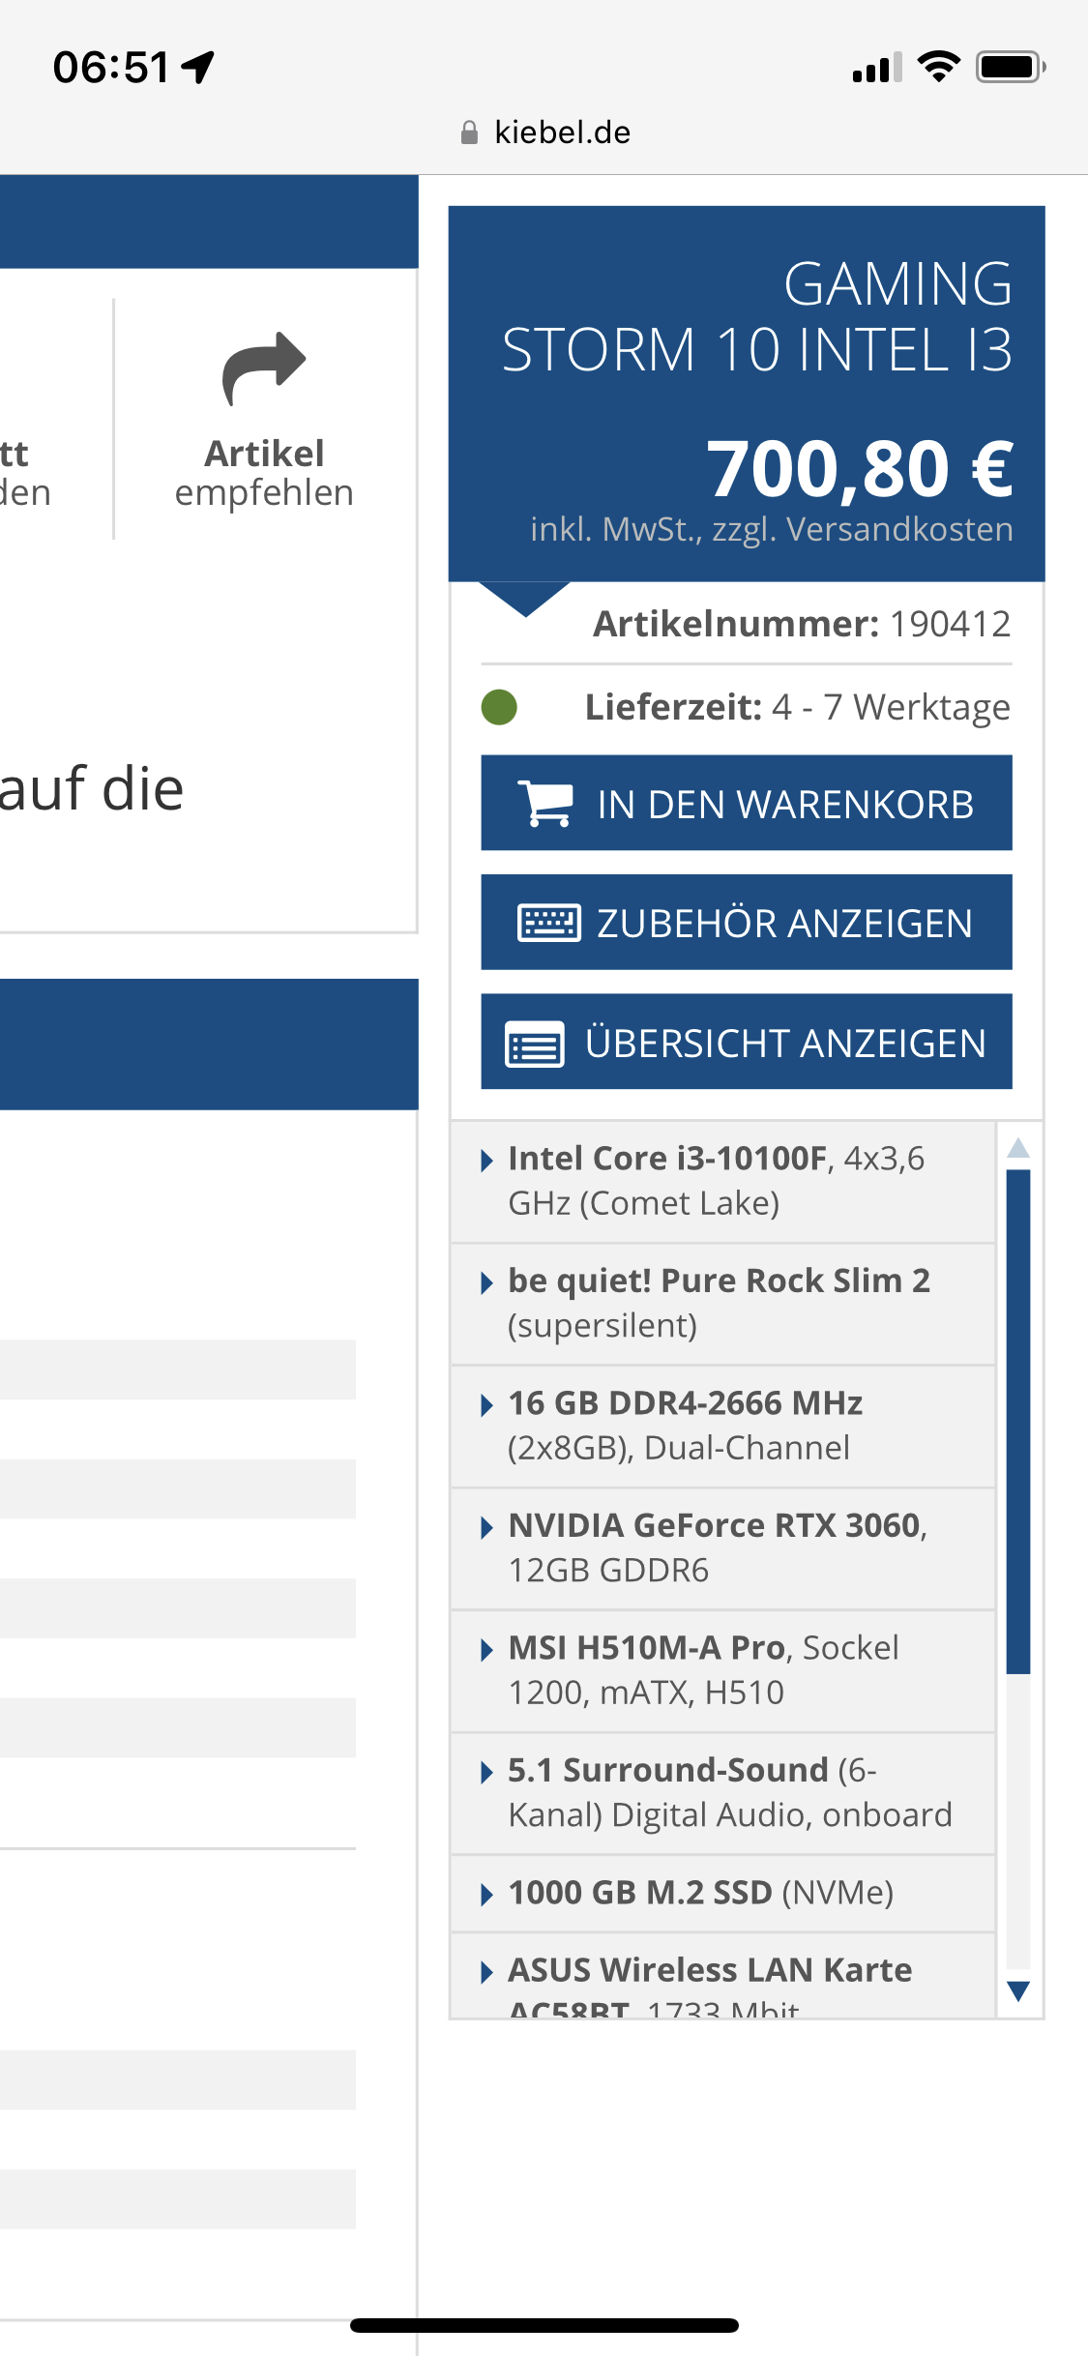Screen dimensions: 1088x2356
Task: Select MSI H510M-A Pro text
Action: click(646, 1647)
